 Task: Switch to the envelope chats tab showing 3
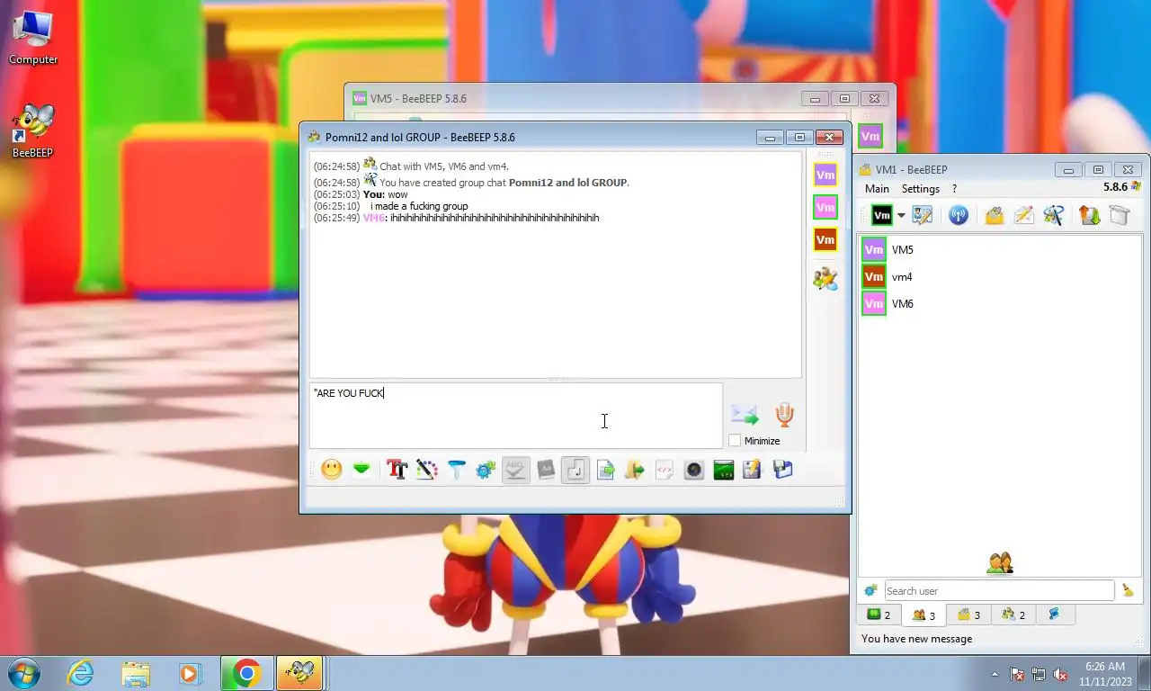click(968, 615)
